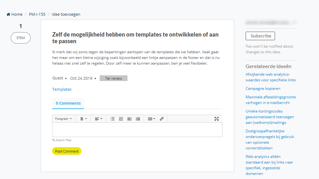Expand the text alignment dropdown
The height and width of the screenshot is (179, 319).
[x=98, y=119]
